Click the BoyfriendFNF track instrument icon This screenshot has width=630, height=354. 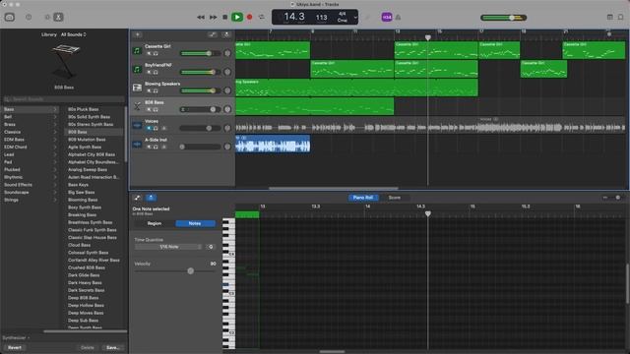[137, 69]
